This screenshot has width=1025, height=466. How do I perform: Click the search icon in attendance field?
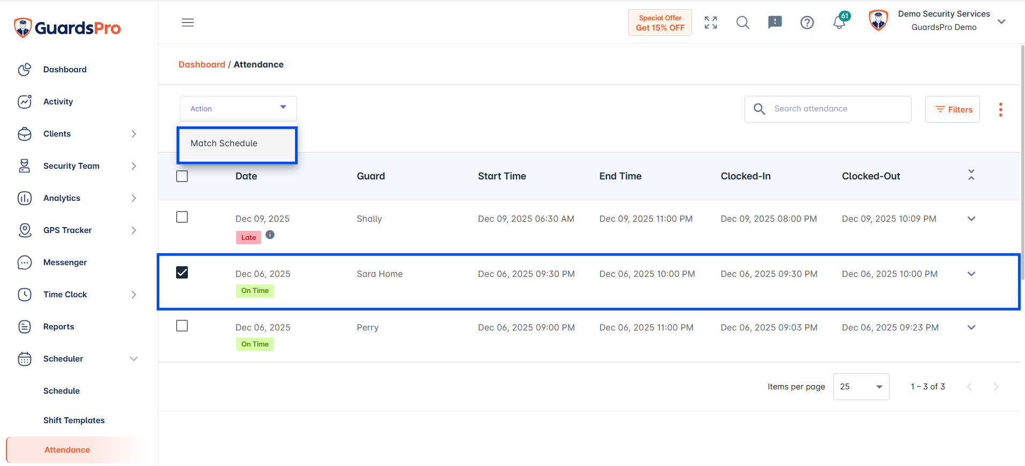point(759,109)
